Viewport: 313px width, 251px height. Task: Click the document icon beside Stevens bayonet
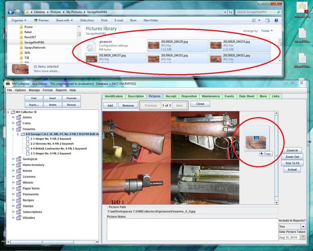click(28, 144)
